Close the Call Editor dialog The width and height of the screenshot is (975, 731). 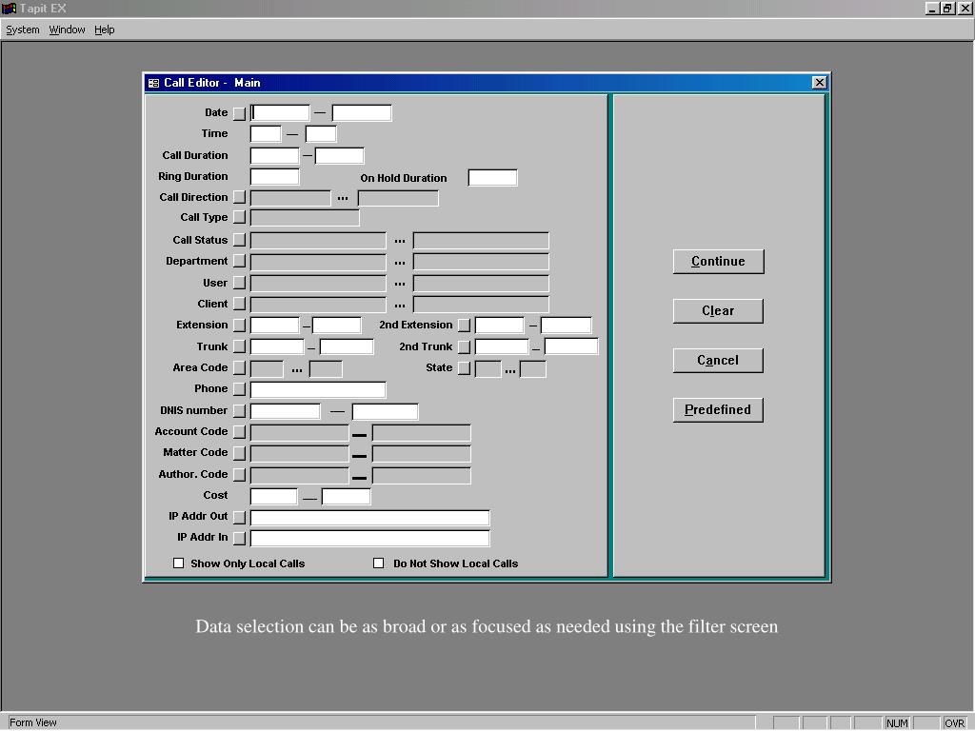(x=820, y=83)
